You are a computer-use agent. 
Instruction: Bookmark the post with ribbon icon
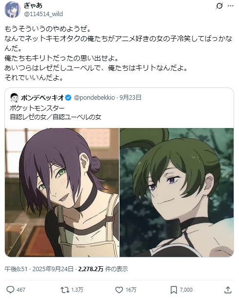point(174,290)
